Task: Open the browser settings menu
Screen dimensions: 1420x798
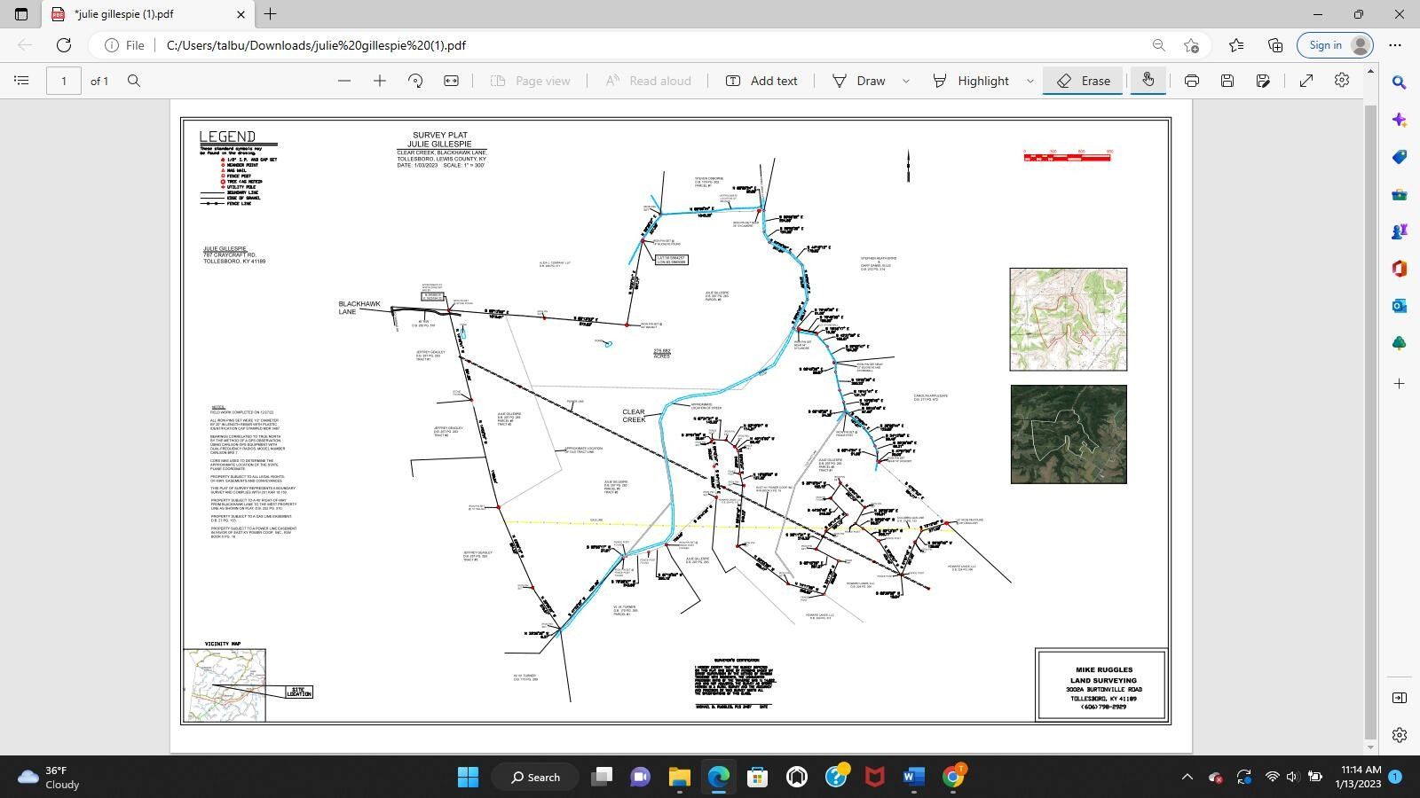Action: 1396,44
